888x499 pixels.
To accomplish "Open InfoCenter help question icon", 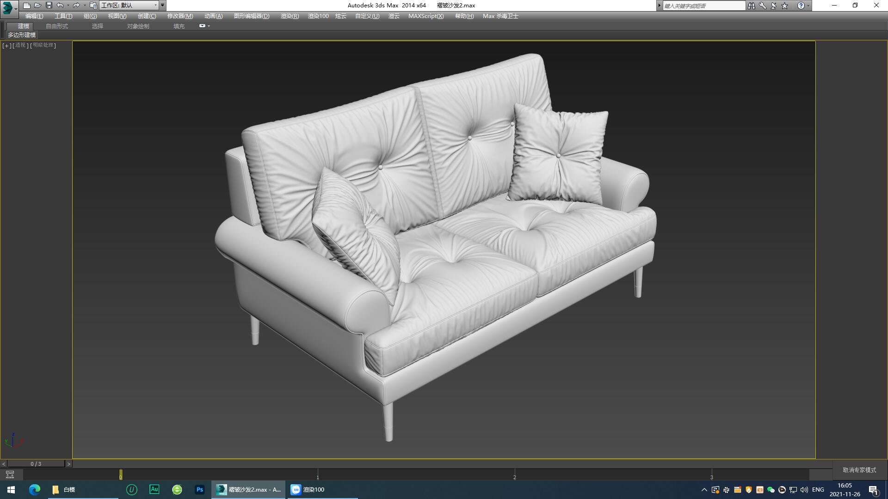I will [802, 6].
